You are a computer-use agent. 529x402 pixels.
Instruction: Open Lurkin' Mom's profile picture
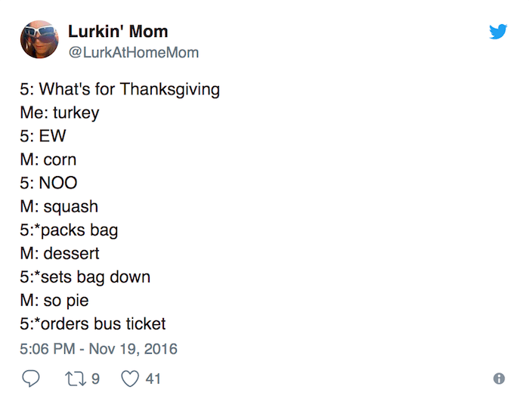point(39,40)
